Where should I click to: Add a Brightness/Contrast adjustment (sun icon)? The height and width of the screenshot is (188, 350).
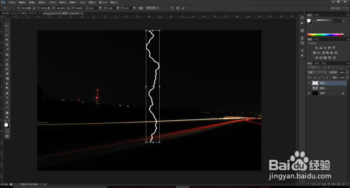click(x=316, y=48)
